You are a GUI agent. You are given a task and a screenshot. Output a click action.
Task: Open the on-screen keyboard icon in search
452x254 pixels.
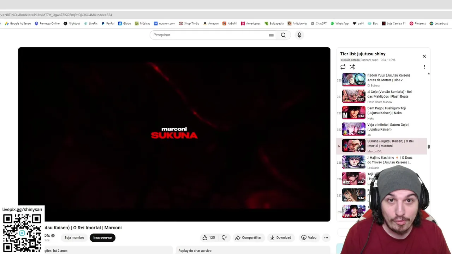point(271,35)
